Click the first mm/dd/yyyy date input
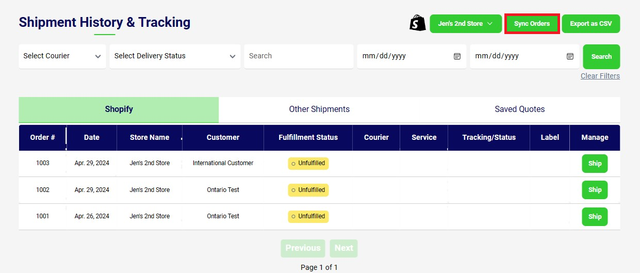The height and width of the screenshot is (273, 640). pyautogui.click(x=412, y=56)
